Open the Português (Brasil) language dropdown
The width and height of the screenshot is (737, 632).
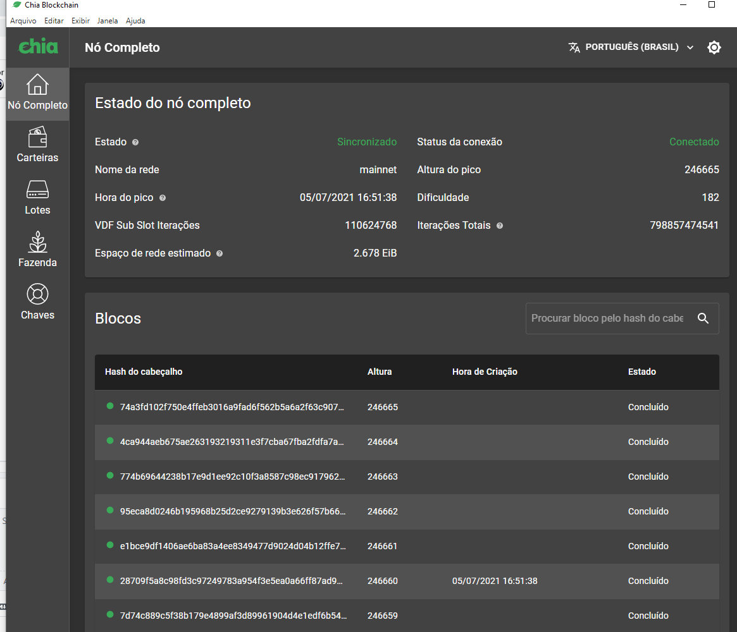(x=631, y=47)
